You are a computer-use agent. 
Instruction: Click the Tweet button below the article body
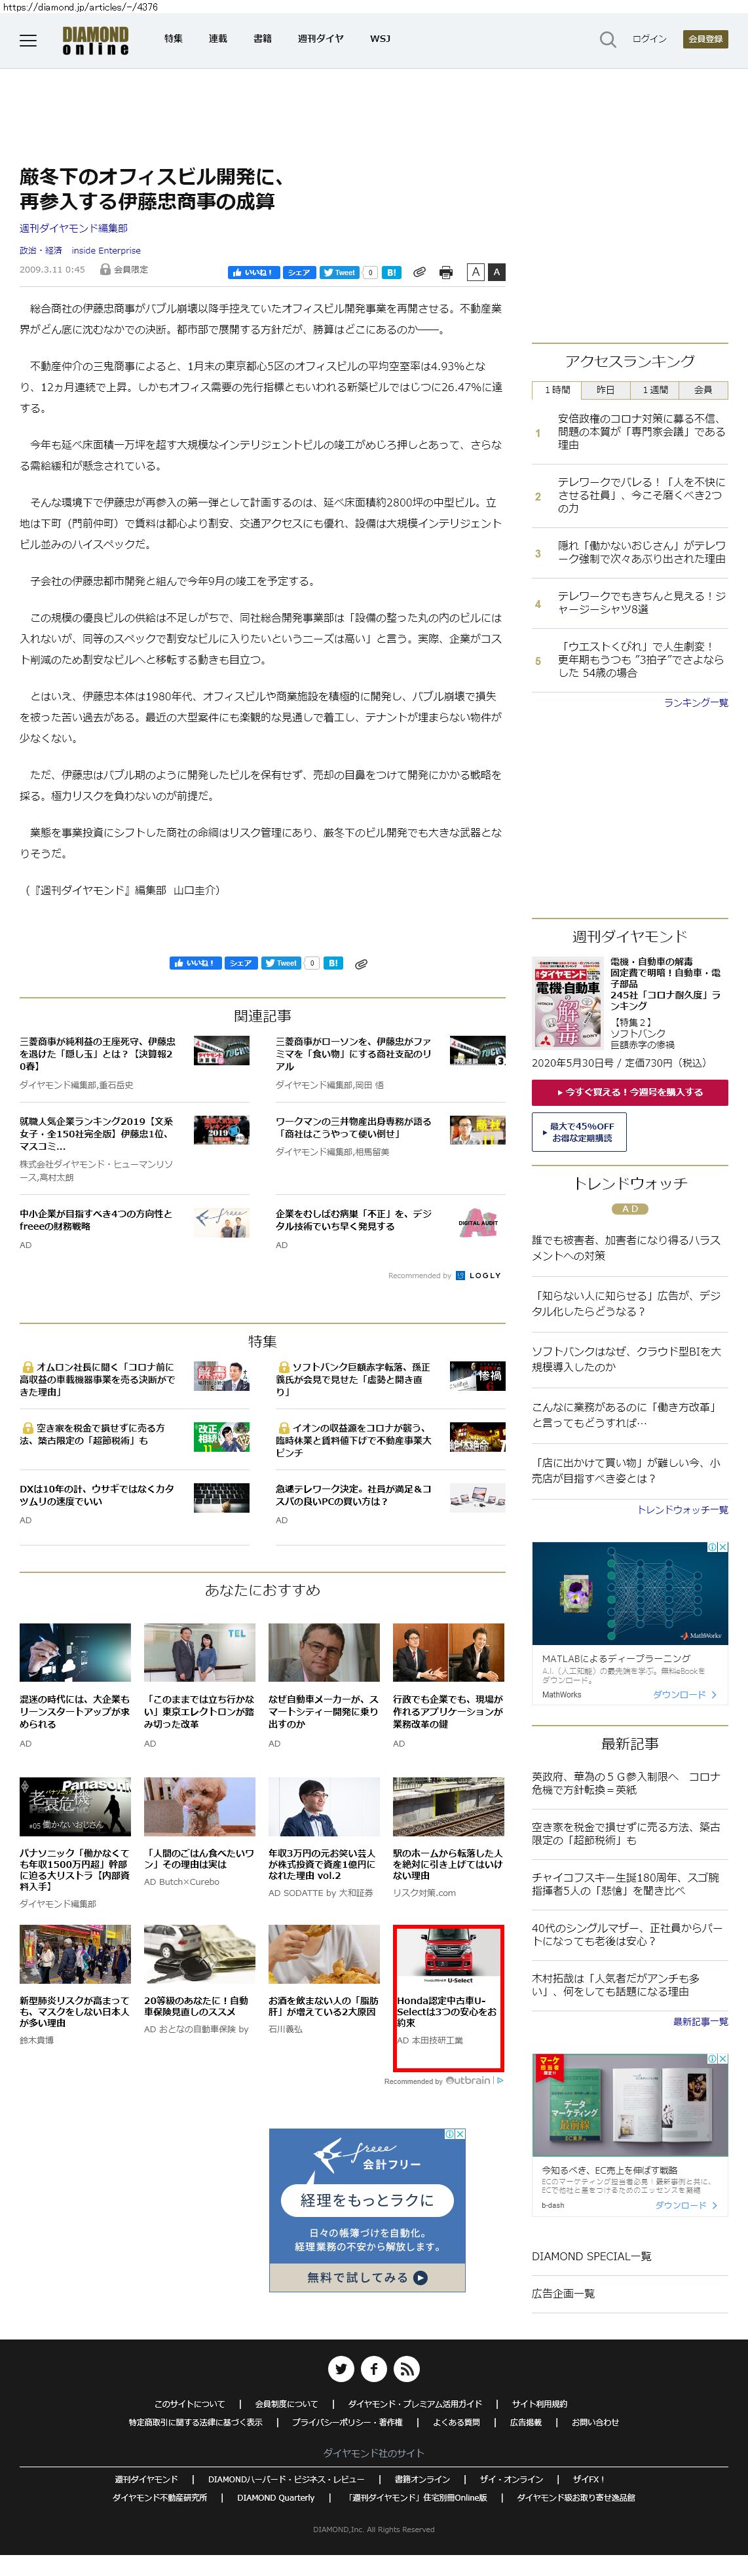tap(281, 963)
